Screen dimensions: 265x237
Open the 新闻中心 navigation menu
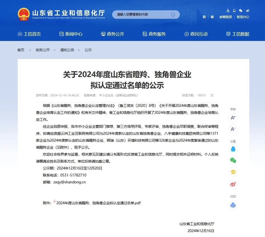point(71,34)
